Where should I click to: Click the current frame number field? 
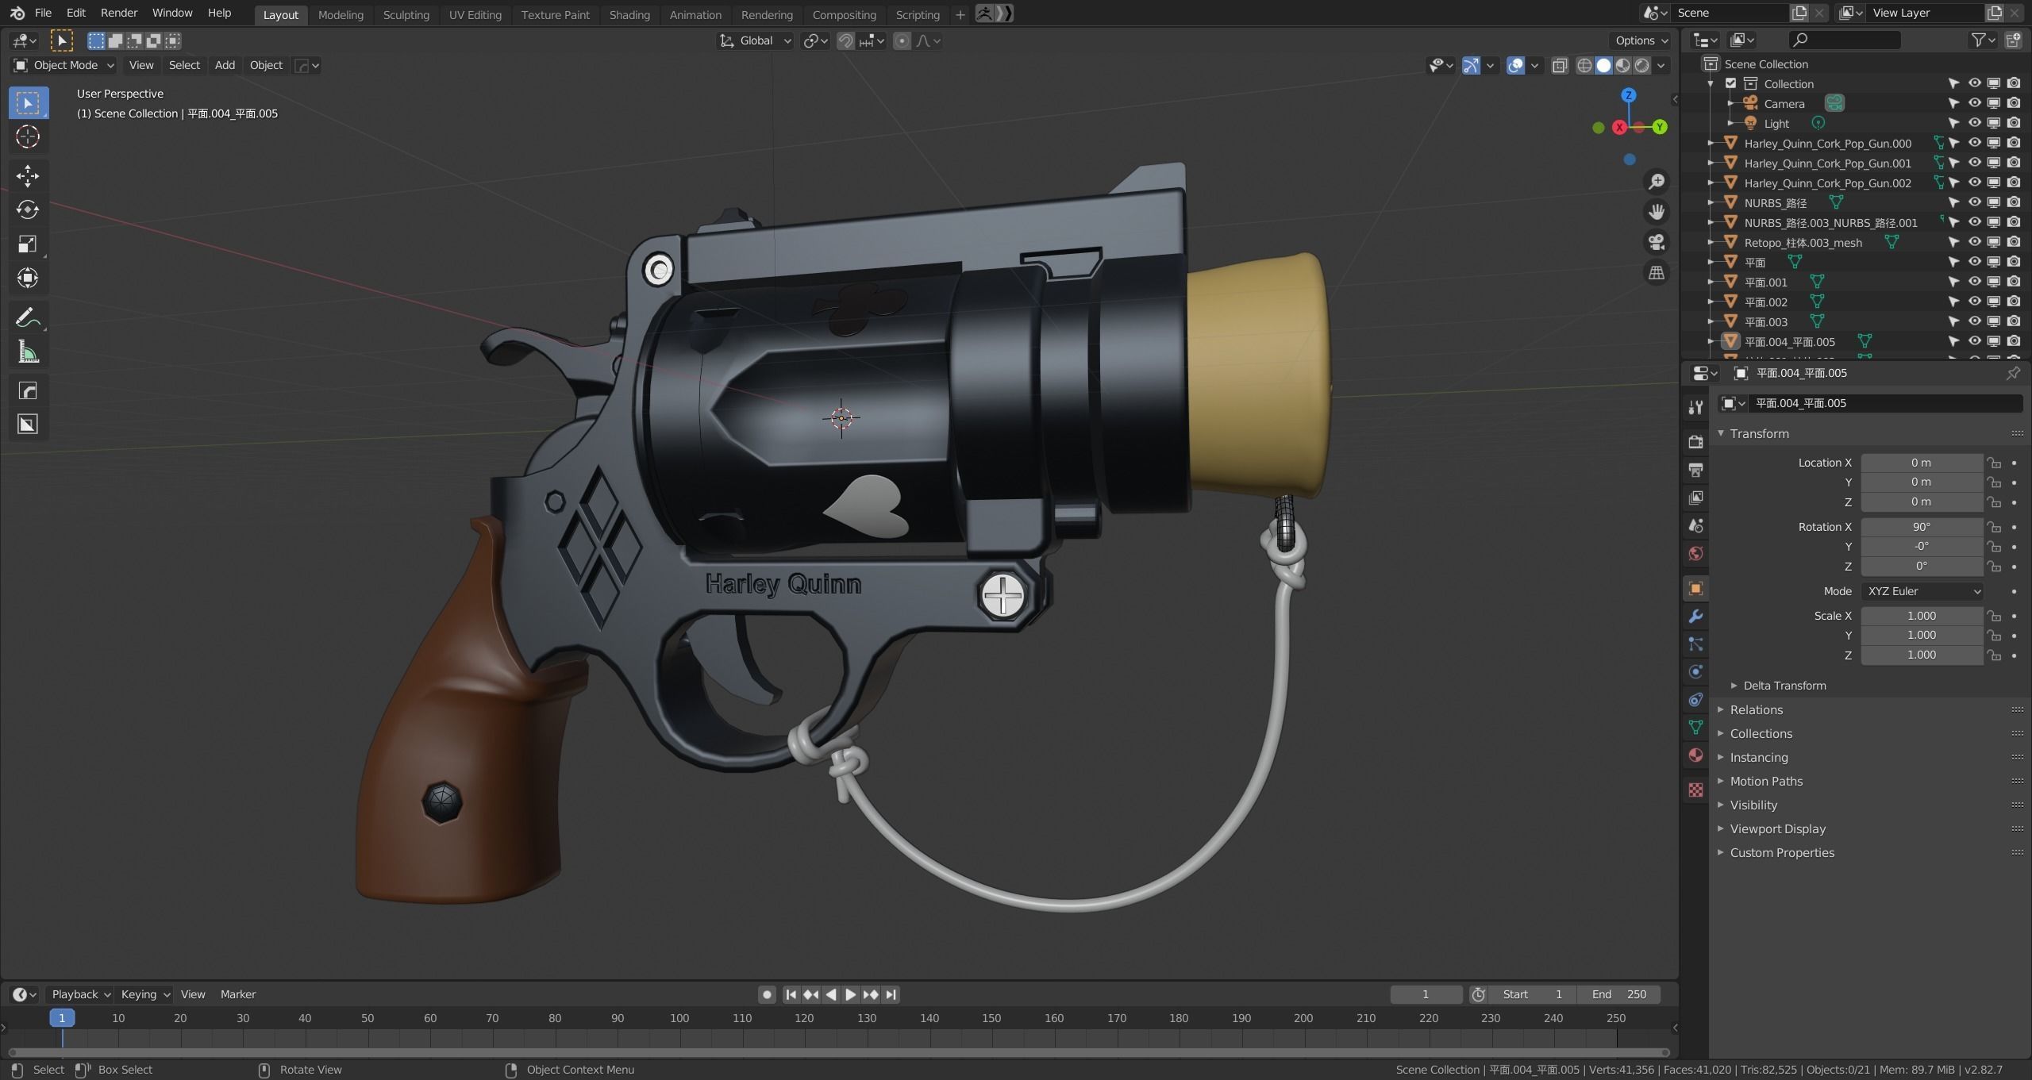click(1426, 994)
